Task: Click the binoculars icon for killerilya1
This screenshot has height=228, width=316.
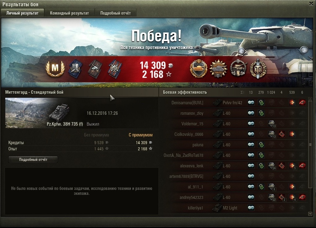Action: pyautogui.click(x=251, y=208)
